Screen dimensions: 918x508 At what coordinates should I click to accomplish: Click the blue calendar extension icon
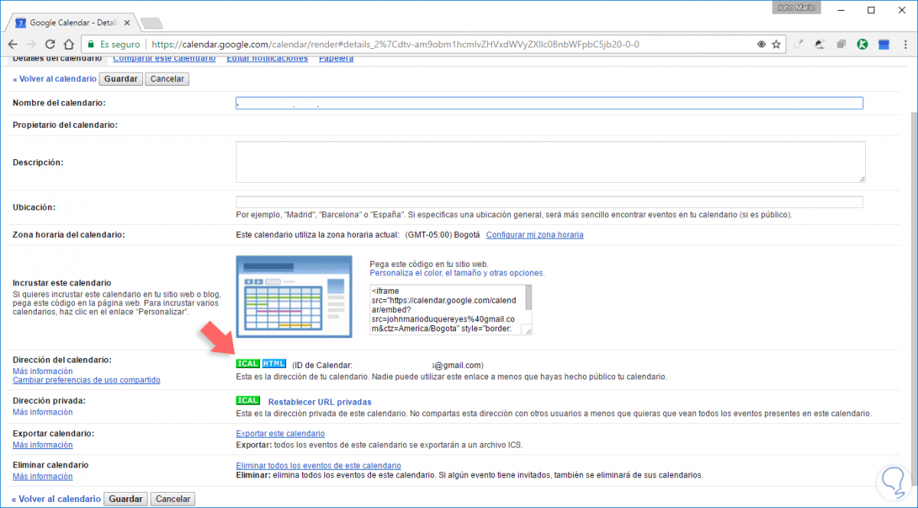pos(883,44)
